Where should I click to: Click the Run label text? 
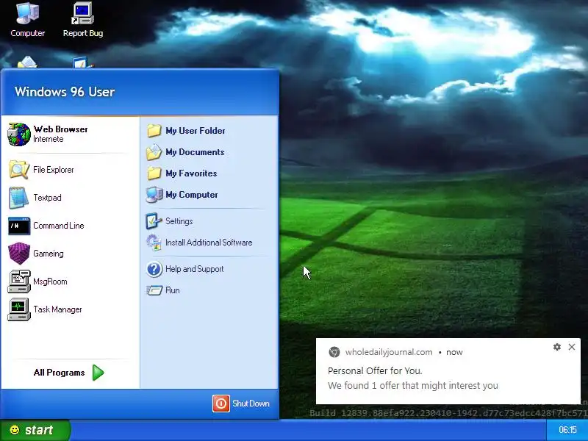(173, 290)
